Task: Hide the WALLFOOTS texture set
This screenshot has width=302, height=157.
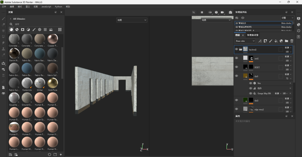Action: pos(237,27)
